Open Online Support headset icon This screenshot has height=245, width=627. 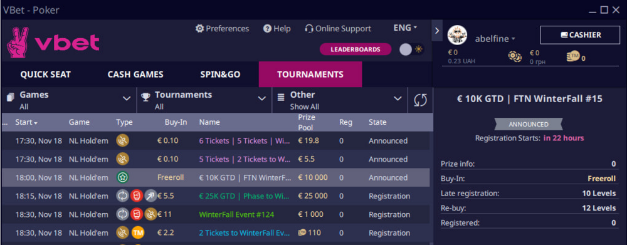(308, 29)
